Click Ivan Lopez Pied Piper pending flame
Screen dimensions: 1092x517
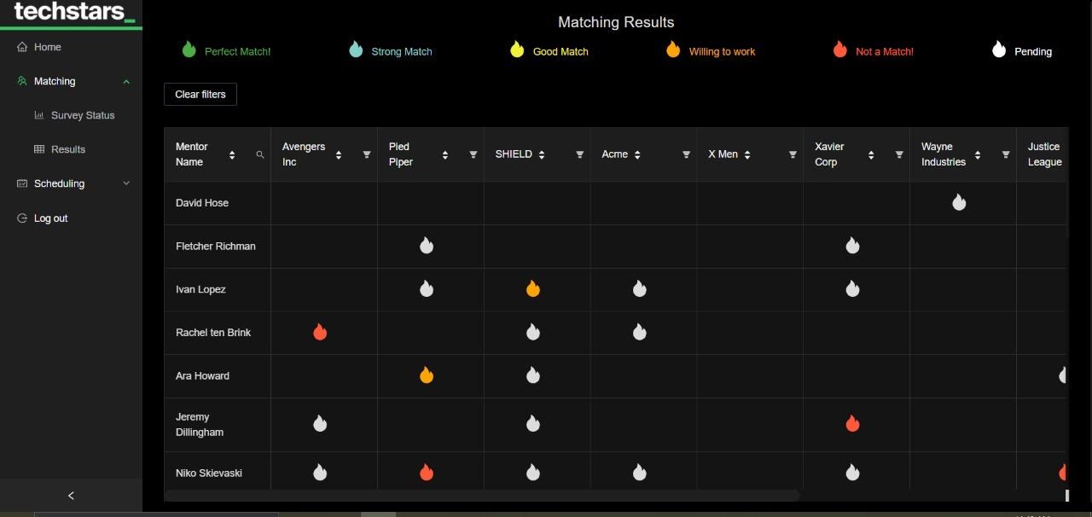tap(427, 289)
